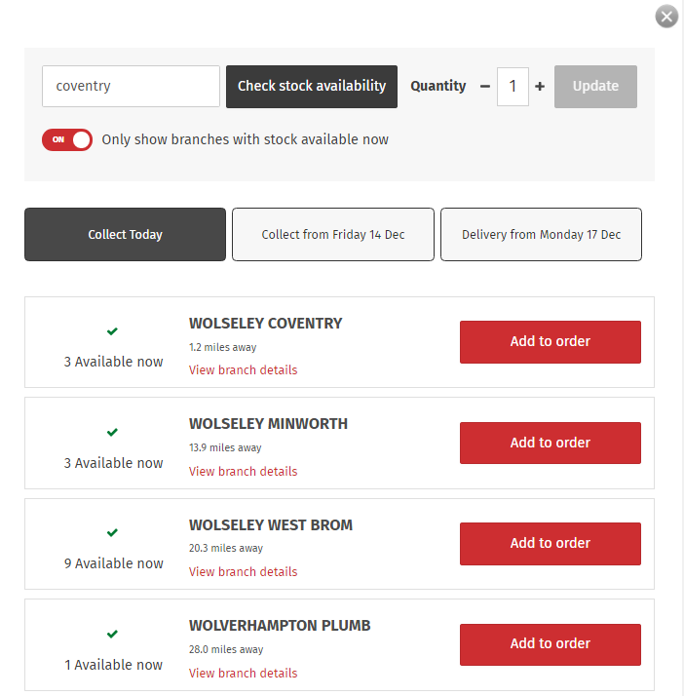The image size is (684, 696).
Task: Click '20.3 miles away' distance text
Action: tap(226, 548)
